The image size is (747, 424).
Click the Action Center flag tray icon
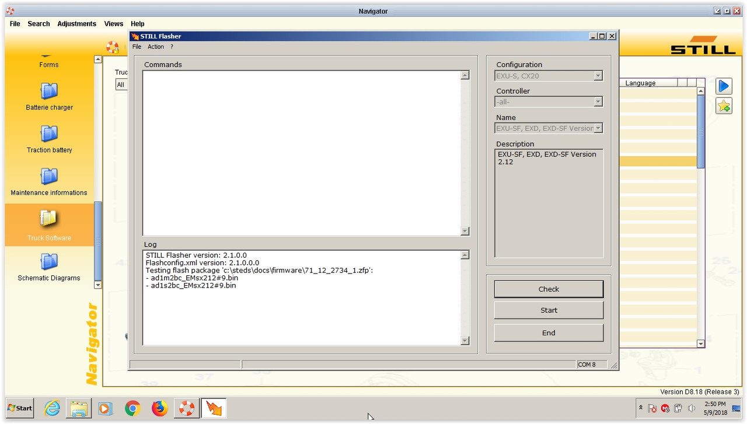[652, 408]
